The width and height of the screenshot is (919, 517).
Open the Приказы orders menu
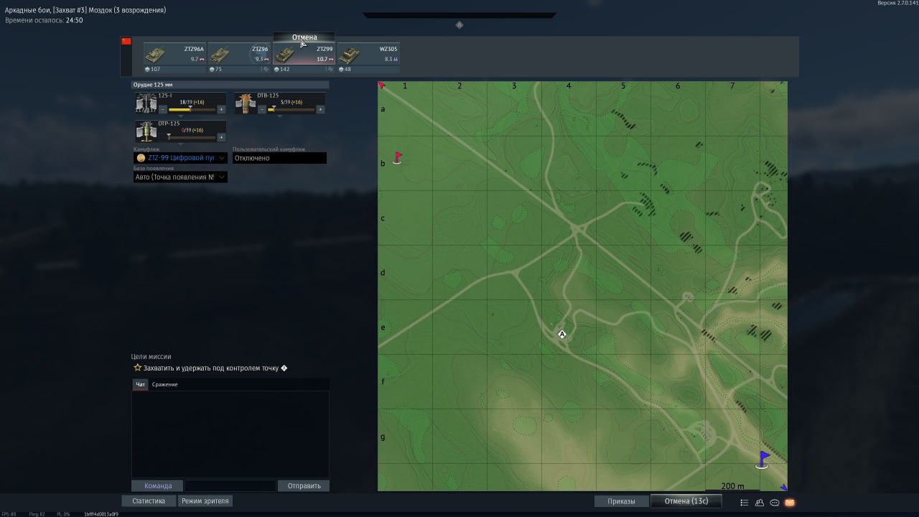pyautogui.click(x=622, y=501)
